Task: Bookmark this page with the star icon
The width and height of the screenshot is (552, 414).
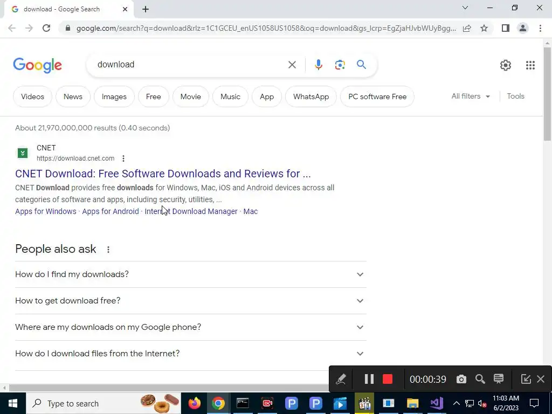Action: 484,28
